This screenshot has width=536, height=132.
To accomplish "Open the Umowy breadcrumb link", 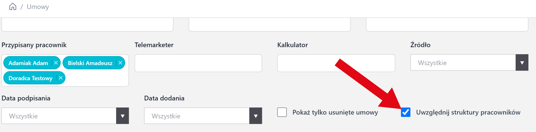I will tap(38, 7).
